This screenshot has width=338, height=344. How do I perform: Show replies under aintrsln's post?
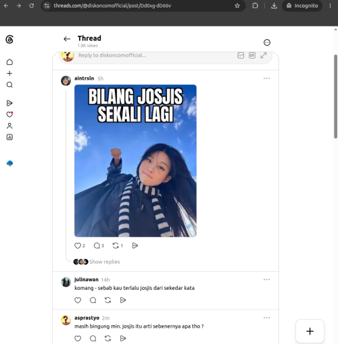pos(105,262)
